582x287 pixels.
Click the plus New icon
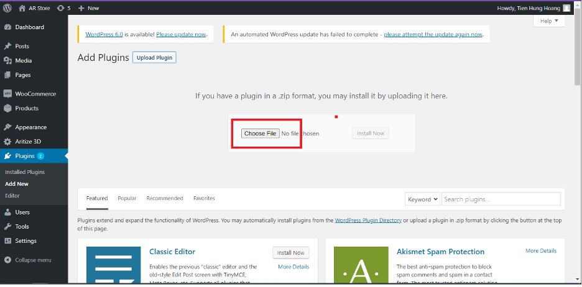point(81,8)
